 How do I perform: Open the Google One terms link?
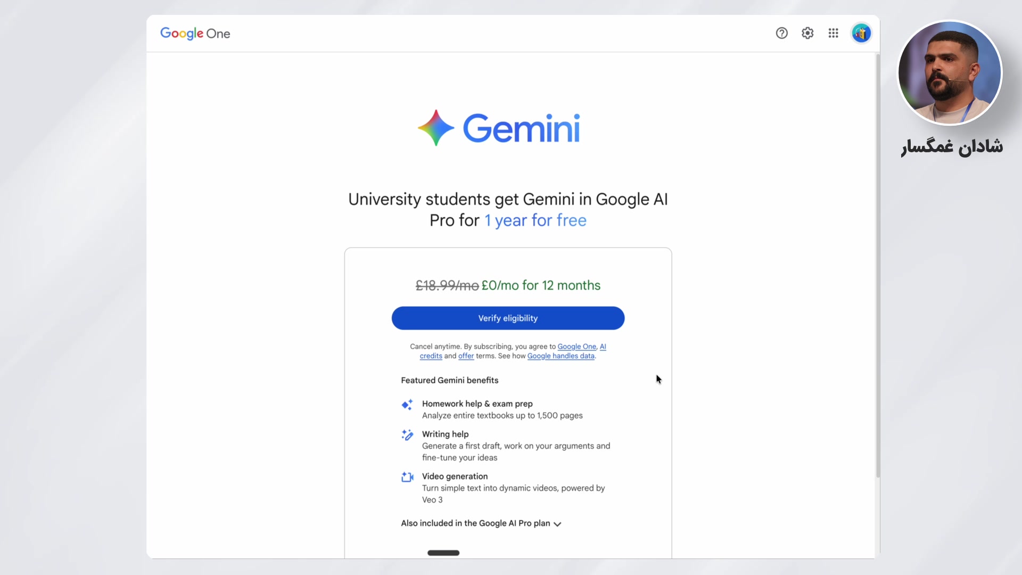pos(576,347)
